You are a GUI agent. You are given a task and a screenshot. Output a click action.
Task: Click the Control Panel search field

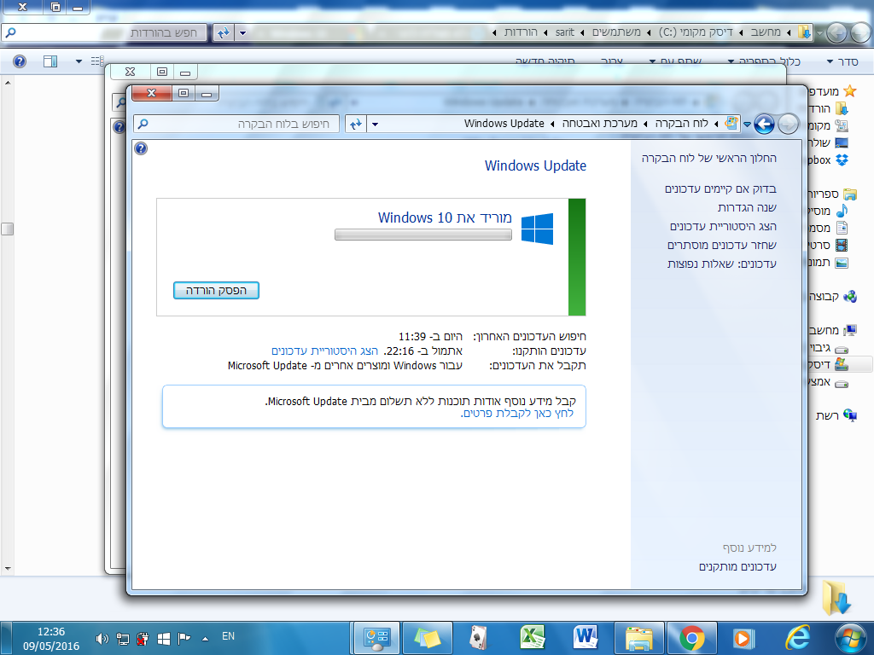(x=236, y=124)
